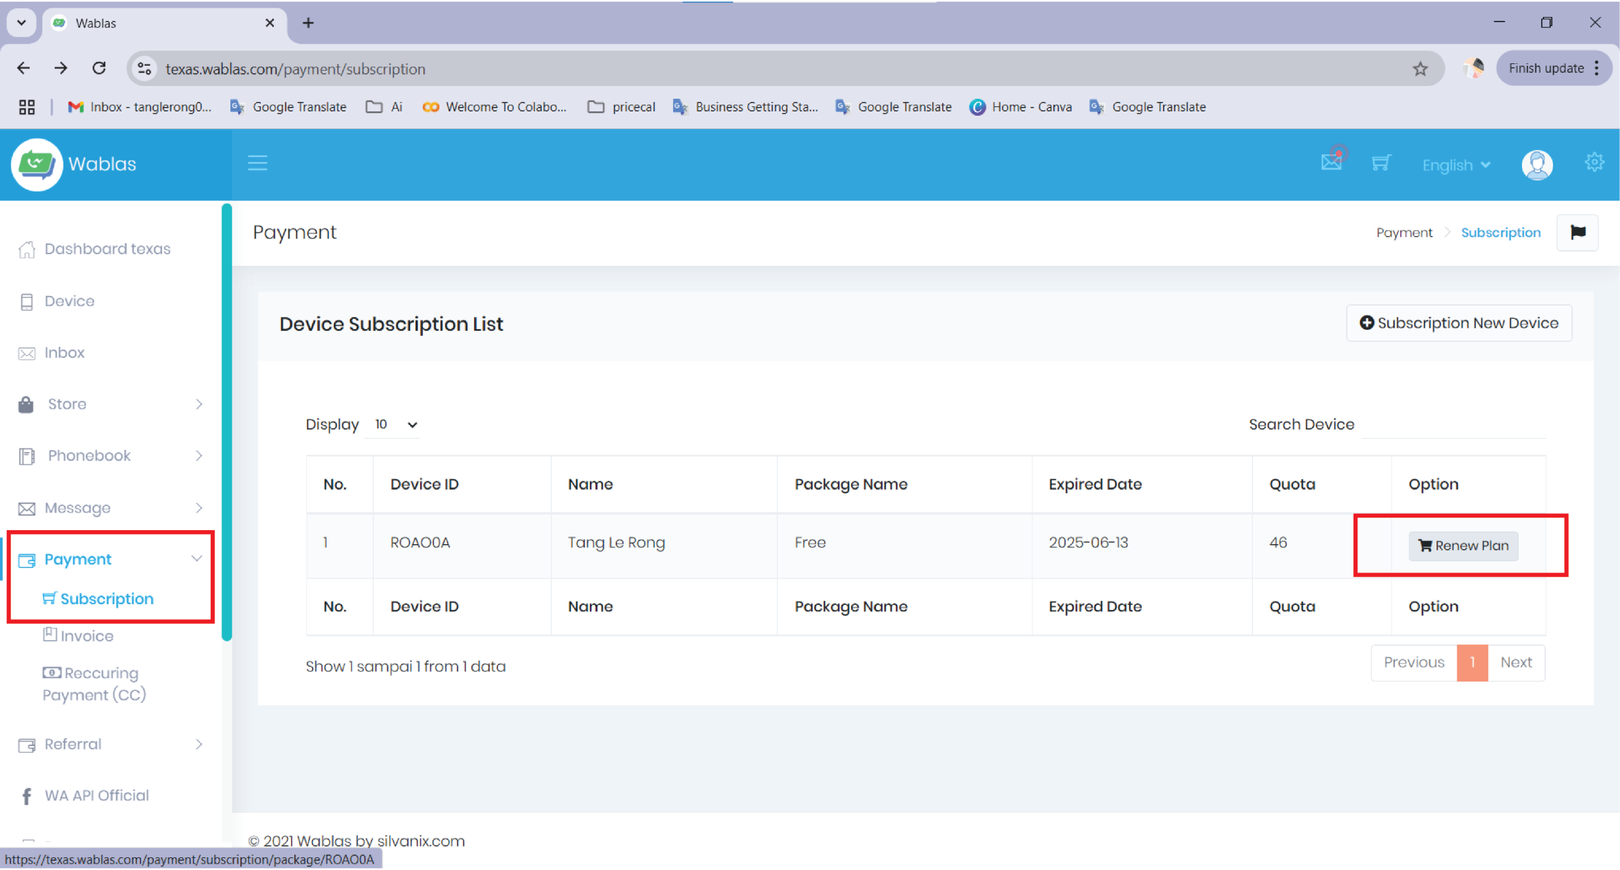Expand the Phonebook sidebar menu

[111, 456]
